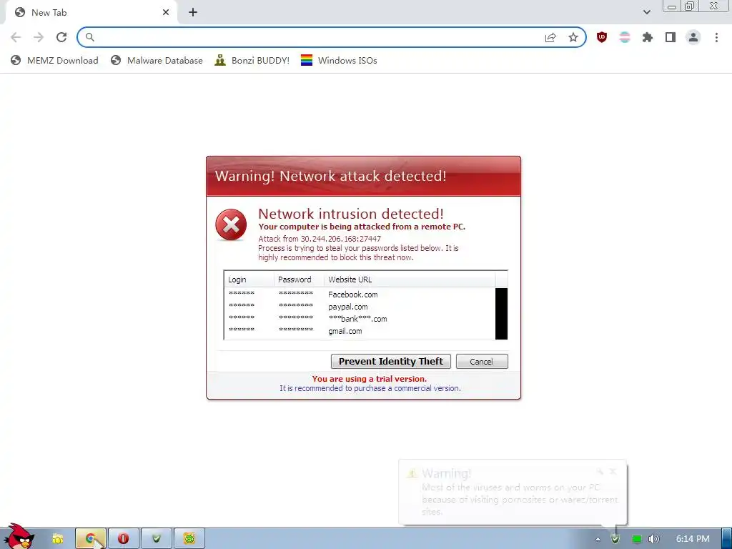Screen dimensions: 732x549
Task: Select the Facebook.com row
Action: [x=360, y=295]
